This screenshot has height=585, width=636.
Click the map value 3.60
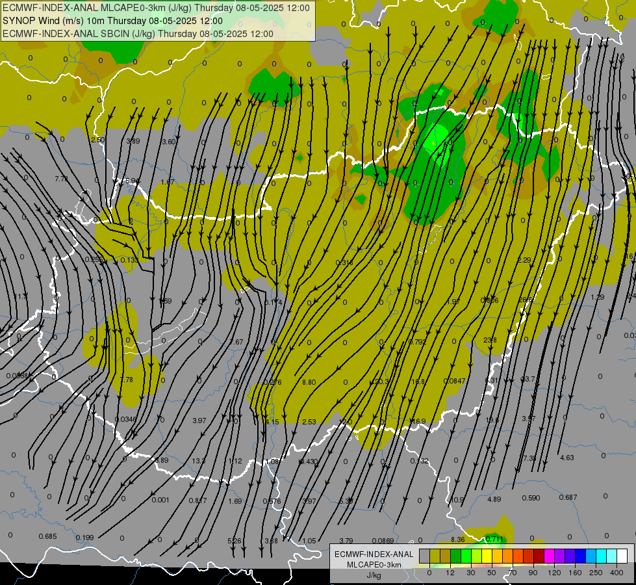click(168, 142)
